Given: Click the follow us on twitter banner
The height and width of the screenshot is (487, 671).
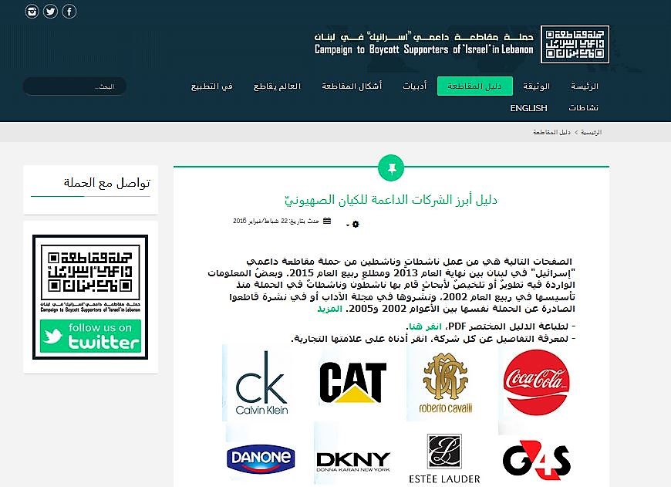Looking at the screenshot, I should tap(90, 337).
